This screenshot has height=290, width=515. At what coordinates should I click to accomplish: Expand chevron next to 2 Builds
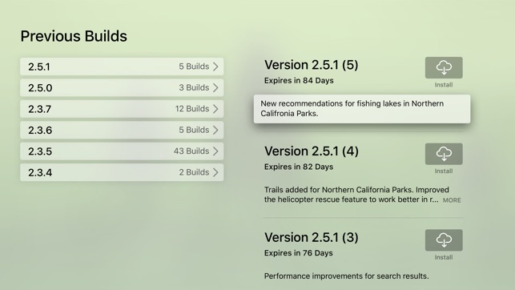click(215, 172)
